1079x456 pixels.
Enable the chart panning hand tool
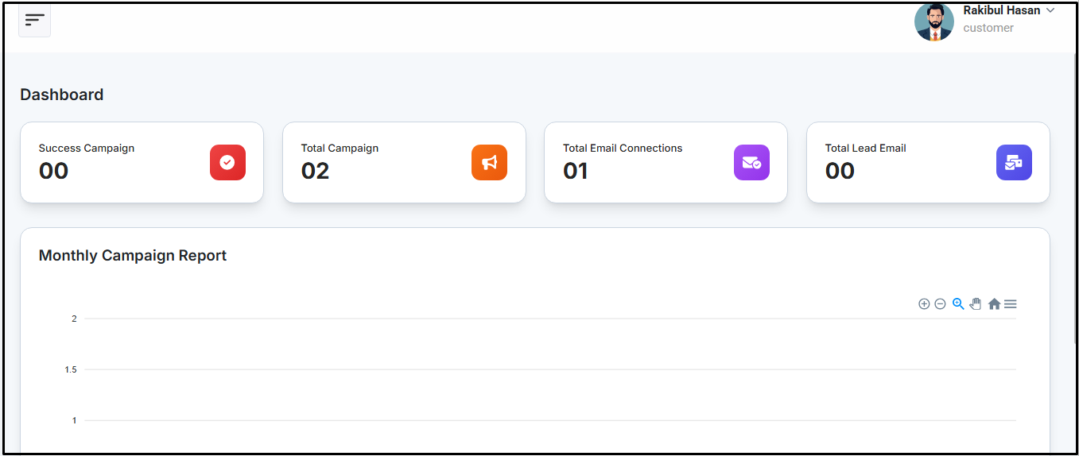pos(976,303)
